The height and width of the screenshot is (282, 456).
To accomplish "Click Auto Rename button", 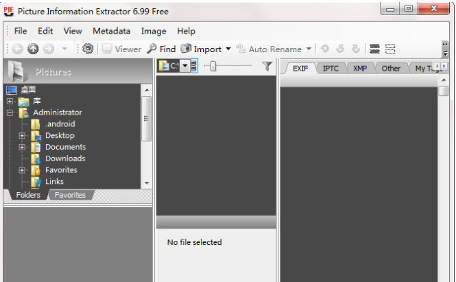I will coord(269,49).
